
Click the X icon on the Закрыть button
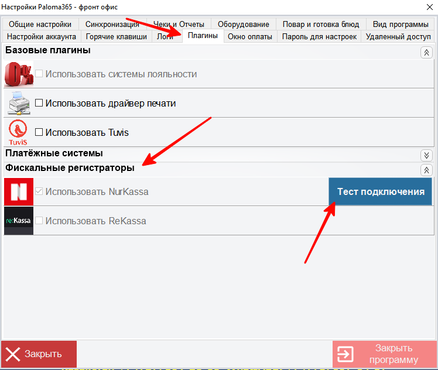pos(13,354)
